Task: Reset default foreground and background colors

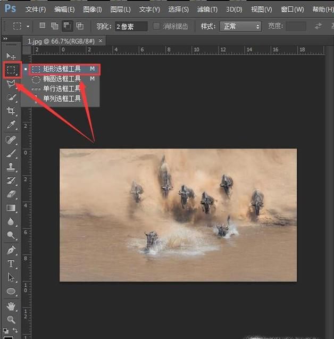Action: point(6,331)
